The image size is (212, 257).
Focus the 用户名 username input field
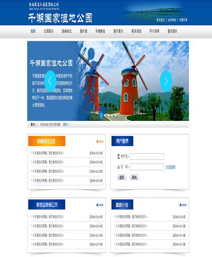pos(147,156)
